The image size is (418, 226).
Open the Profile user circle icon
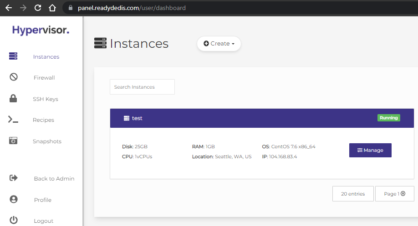(14, 199)
